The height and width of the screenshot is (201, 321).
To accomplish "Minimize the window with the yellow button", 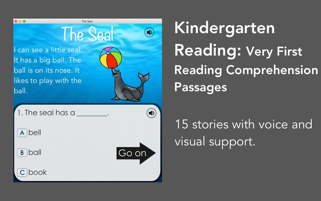I will pyautogui.click(x=20, y=21).
